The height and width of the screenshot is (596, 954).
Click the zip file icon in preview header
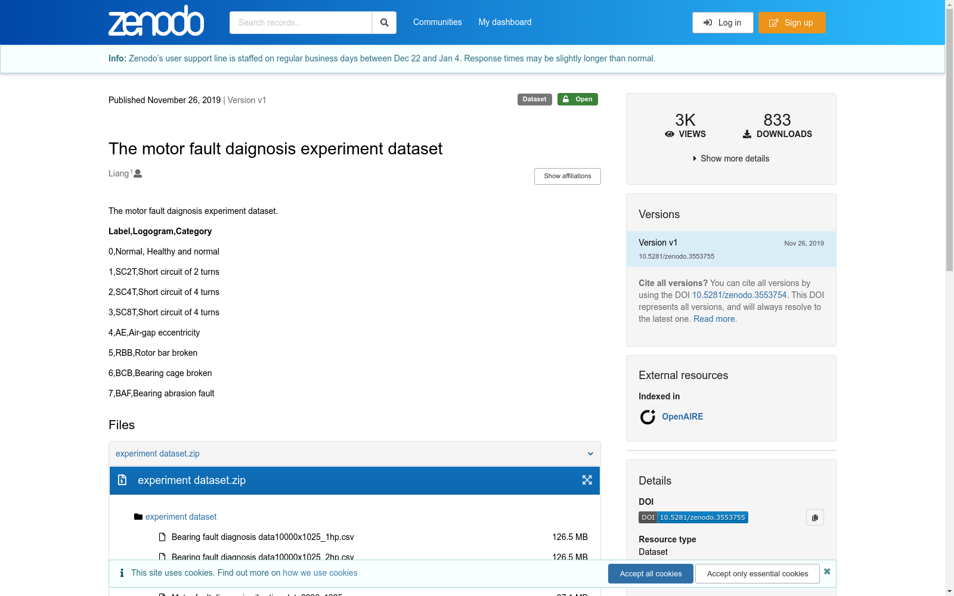click(122, 480)
